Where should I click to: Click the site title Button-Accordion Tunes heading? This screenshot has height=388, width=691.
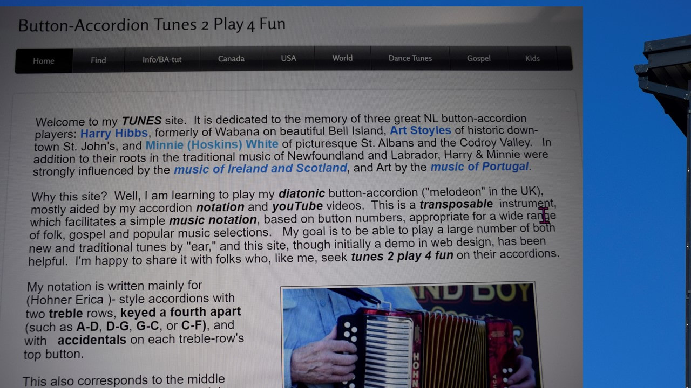coord(152,25)
